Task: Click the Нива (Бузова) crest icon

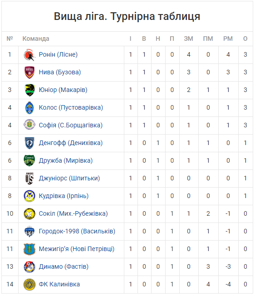Action: click(x=29, y=73)
